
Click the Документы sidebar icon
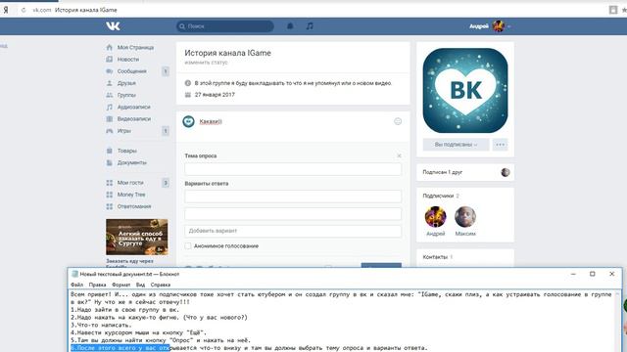109,163
